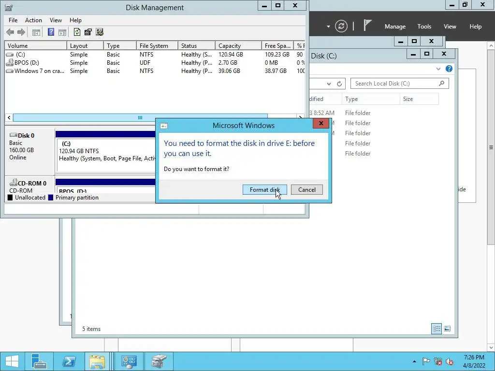
Task: Select the (C:) drive icon in volume list
Action: (10, 55)
